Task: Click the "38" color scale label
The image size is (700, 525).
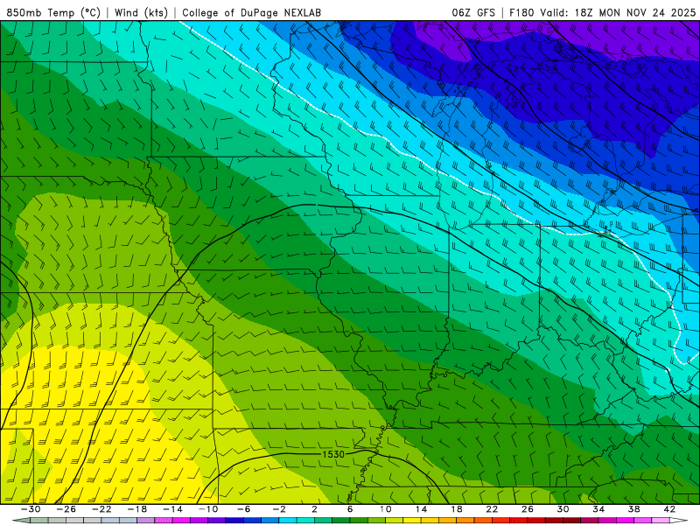Action: 633,509
